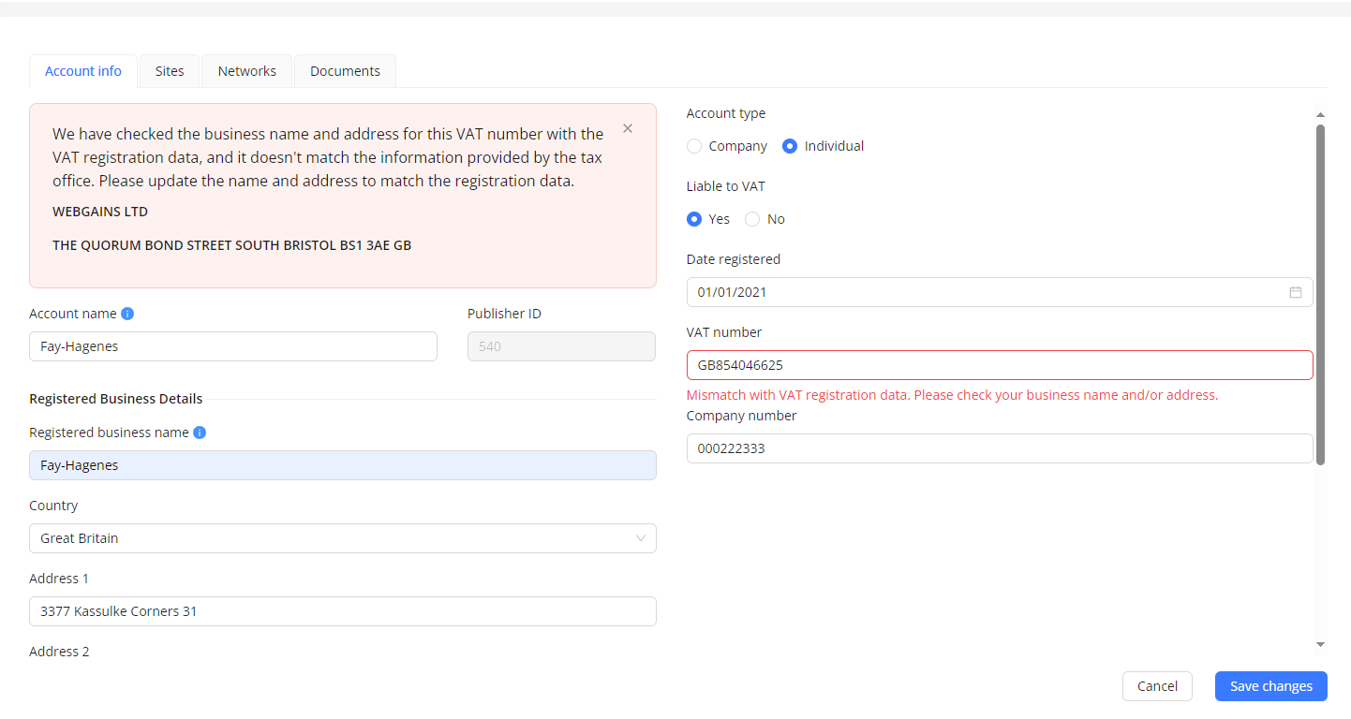Click the scroll down arrow on right panel
The image size is (1351, 719).
1320,644
